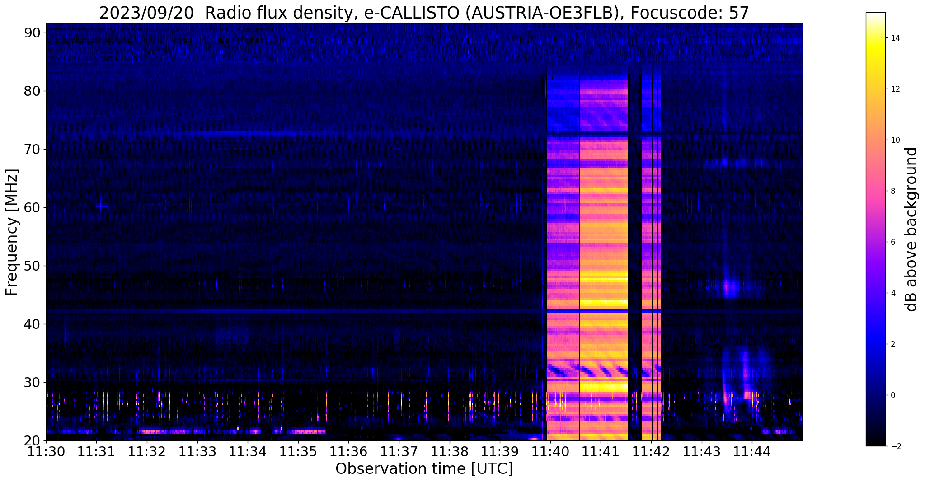
Task: Click the 20 frequency tick label
Action: pyautogui.click(x=33, y=441)
